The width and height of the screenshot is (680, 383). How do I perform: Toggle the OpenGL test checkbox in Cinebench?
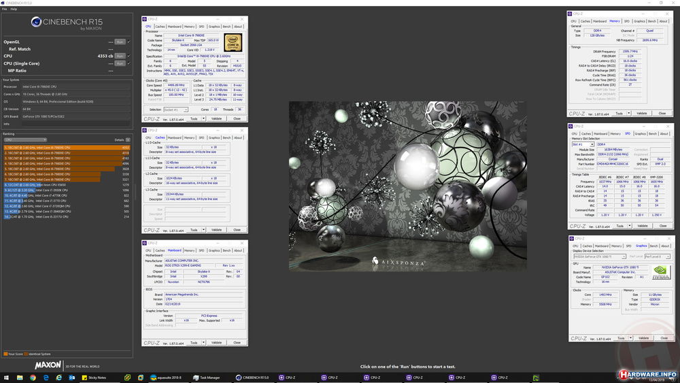pyautogui.click(x=129, y=41)
